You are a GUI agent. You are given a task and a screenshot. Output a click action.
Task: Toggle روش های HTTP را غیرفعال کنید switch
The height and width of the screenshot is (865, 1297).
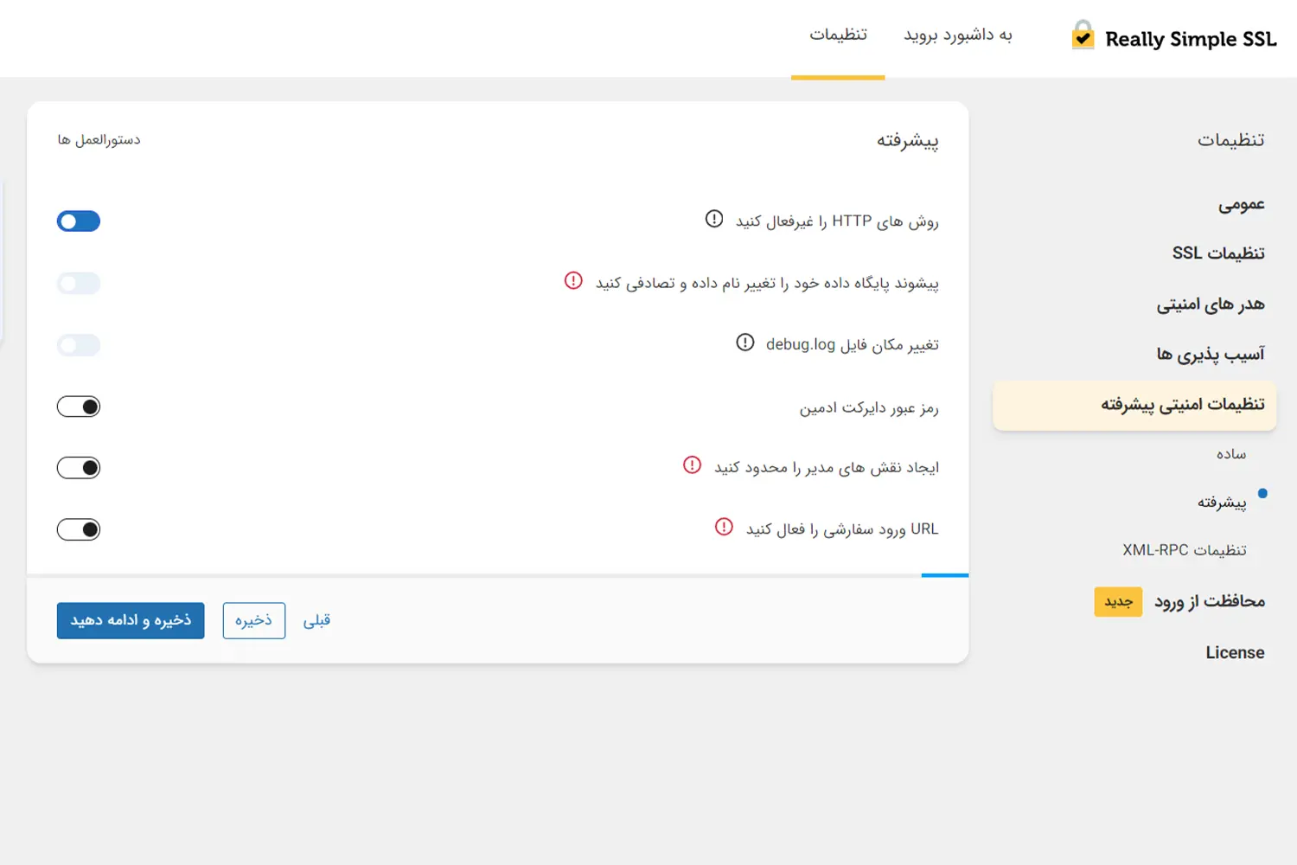[79, 221]
